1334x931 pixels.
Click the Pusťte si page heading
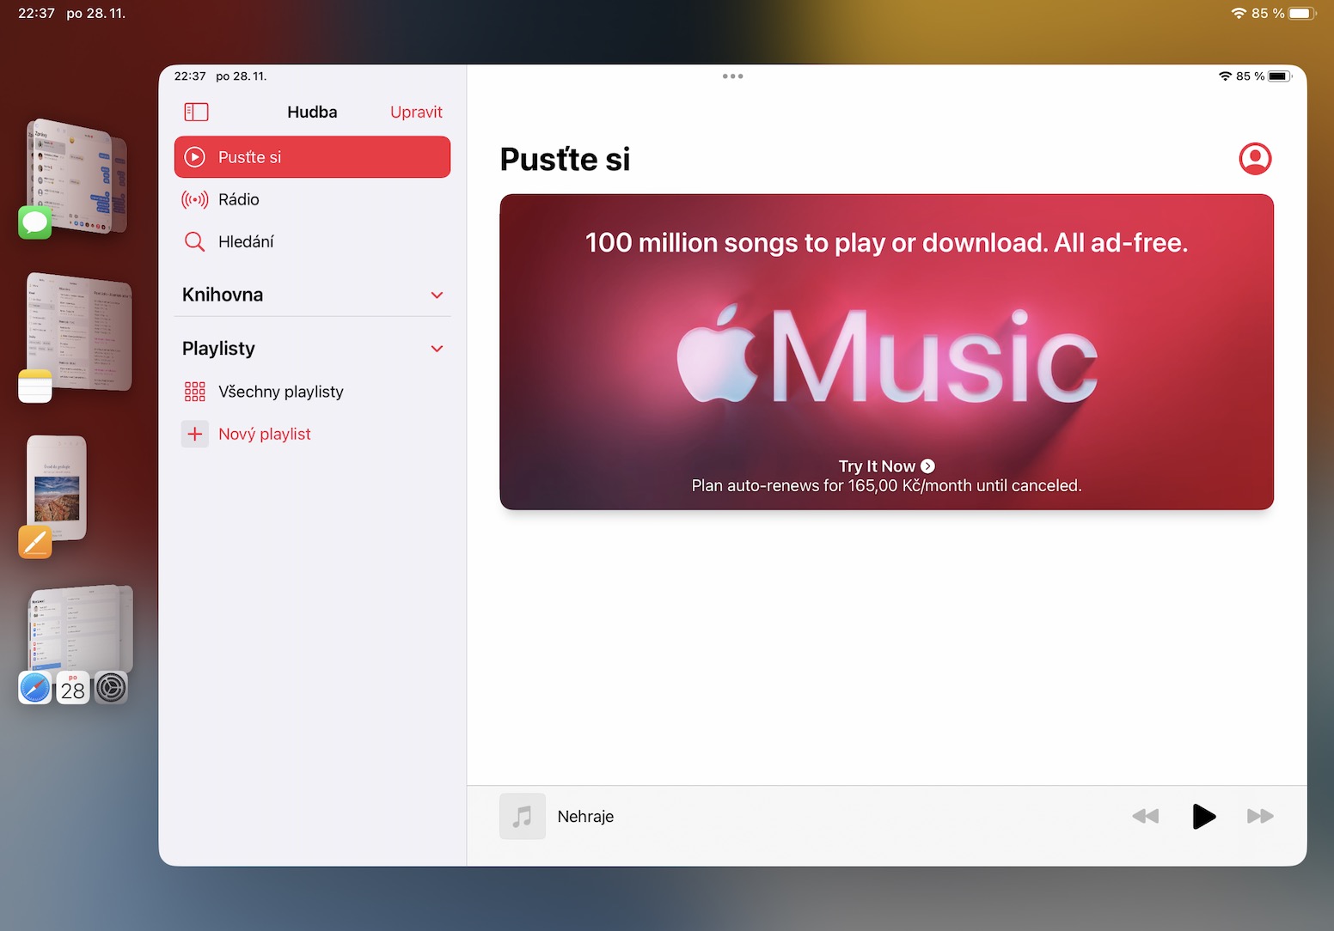tap(565, 159)
